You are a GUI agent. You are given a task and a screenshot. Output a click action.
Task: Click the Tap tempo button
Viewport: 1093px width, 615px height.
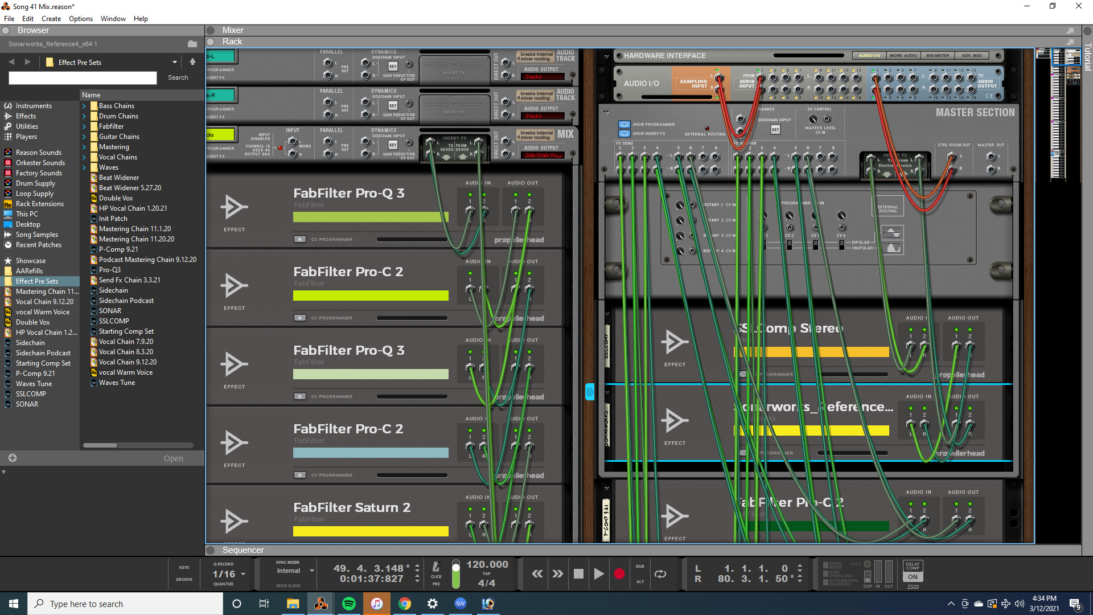point(486,573)
